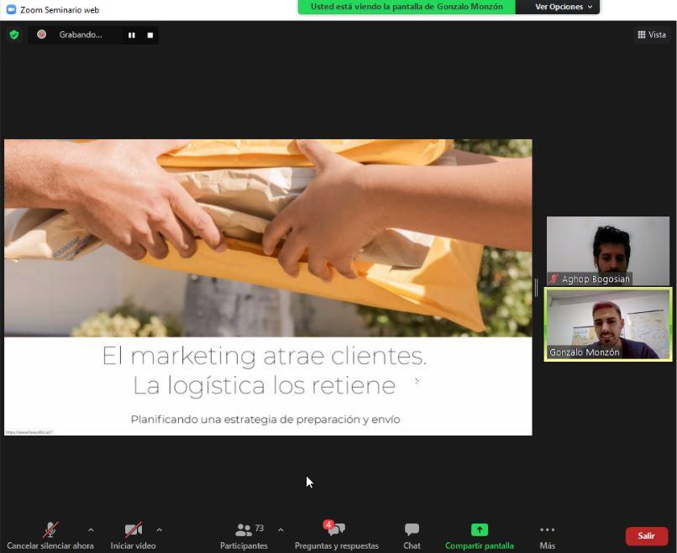Click the green encryption shield icon
The height and width of the screenshot is (553, 677).
pos(13,34)
